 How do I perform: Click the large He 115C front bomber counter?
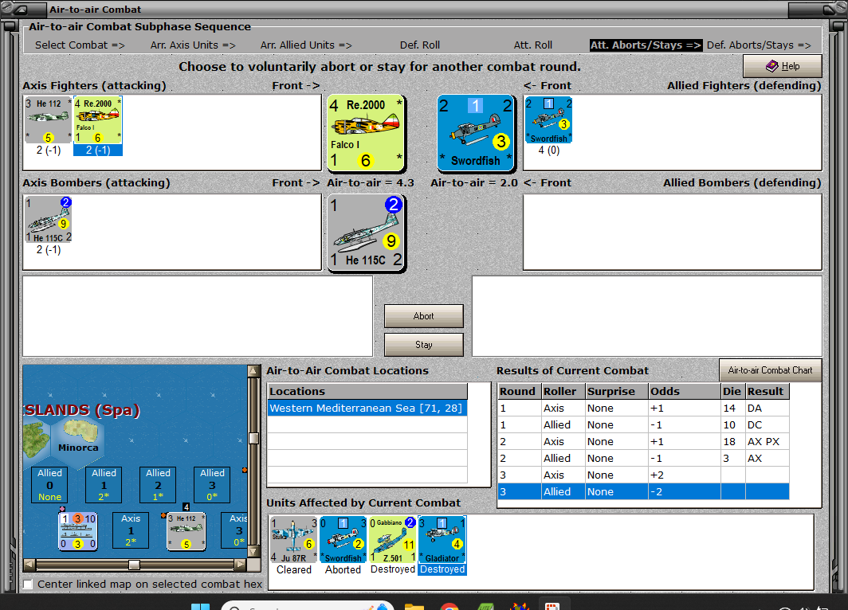click(x=366, y=233)
